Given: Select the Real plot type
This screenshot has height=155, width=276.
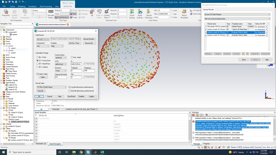Looking at the screenshot, I should pos(73,14).
